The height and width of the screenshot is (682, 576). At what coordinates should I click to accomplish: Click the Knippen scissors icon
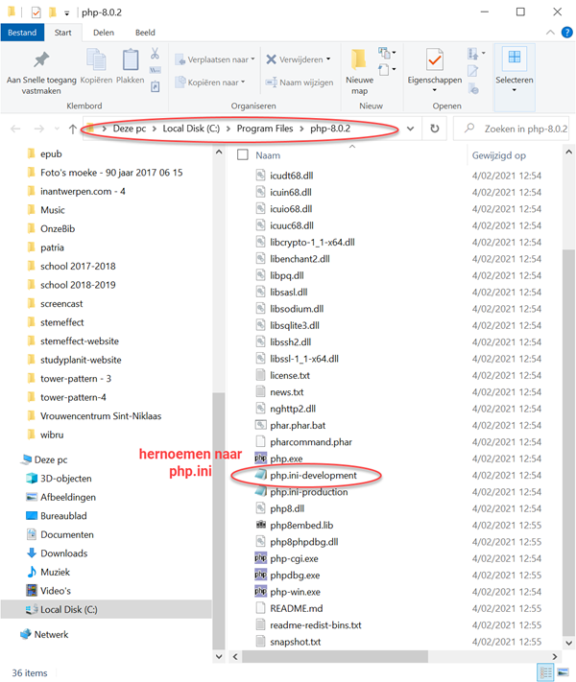pyautogui.click(x=155, y=54)
